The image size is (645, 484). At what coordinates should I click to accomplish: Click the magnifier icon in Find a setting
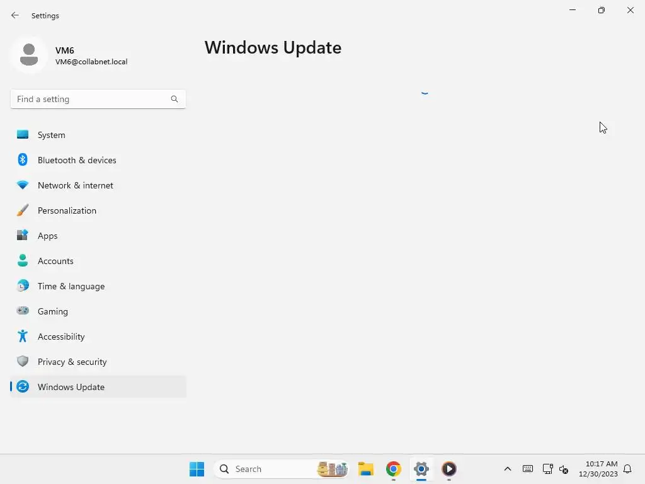(174, 99)
